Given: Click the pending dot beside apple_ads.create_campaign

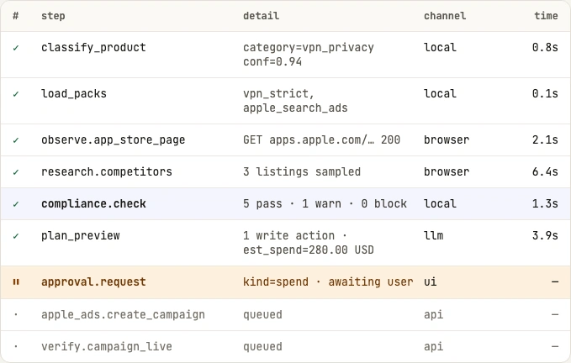Looking at the screenshot, I should point(16,315).
